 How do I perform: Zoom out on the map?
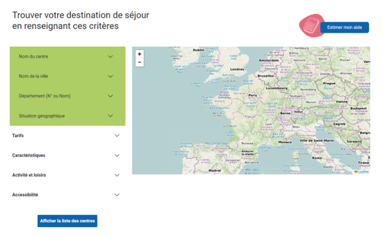139,62
